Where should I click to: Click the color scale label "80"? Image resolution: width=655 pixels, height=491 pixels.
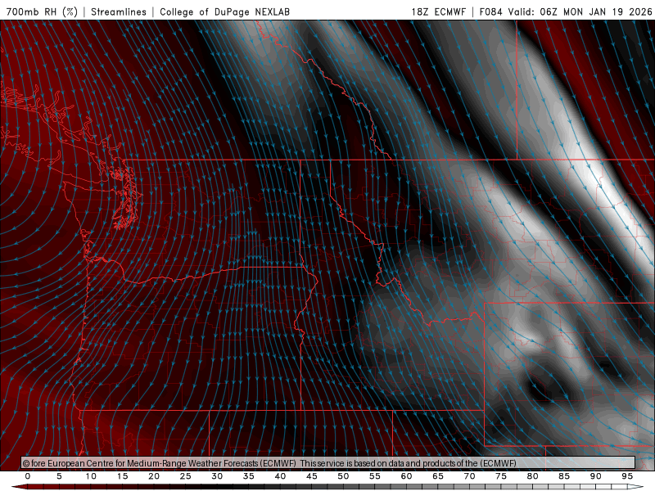point(533,476)
